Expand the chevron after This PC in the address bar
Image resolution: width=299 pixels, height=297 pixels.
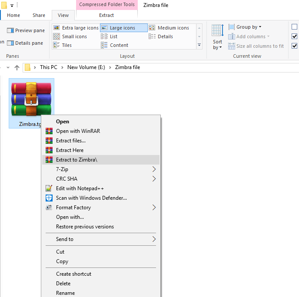[x=62, y=67]
